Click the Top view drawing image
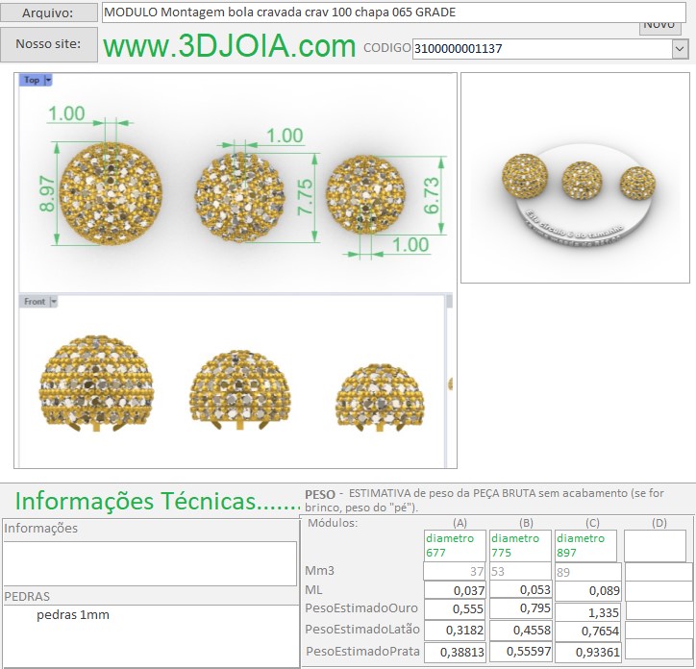696x669 pixels. point(235,183)
